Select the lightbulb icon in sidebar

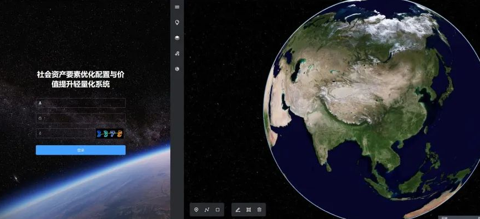click(177, 23)
